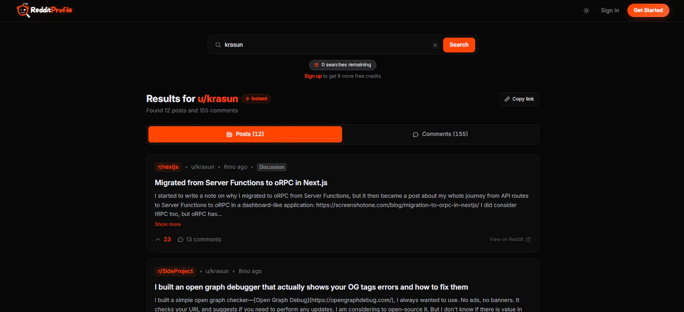Select the Instant badge next to u/krasun
Image resolution: width=684 pixels, height=312 pixels.
tap(256, 99)
